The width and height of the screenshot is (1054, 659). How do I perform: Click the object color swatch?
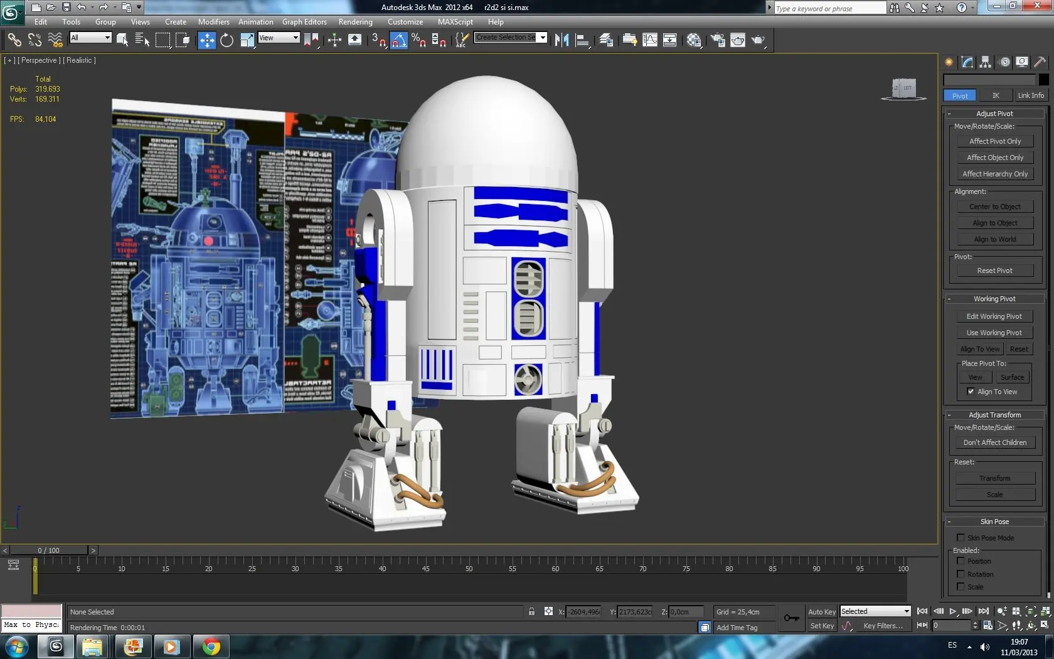point(1043,80)
